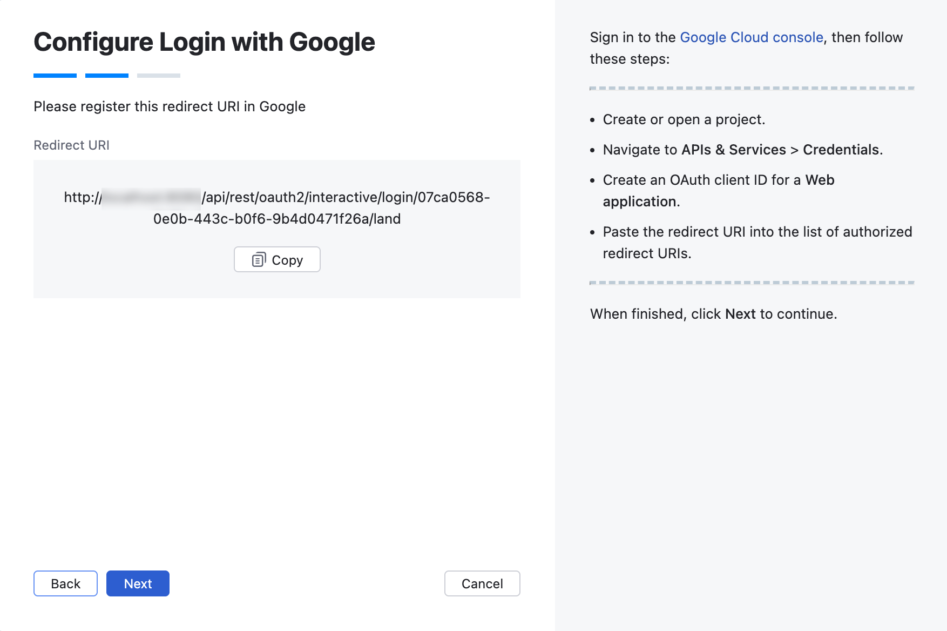Click first progress step indicator bar
The height and width of the screenshot is (631, 947).
(55, 76)
